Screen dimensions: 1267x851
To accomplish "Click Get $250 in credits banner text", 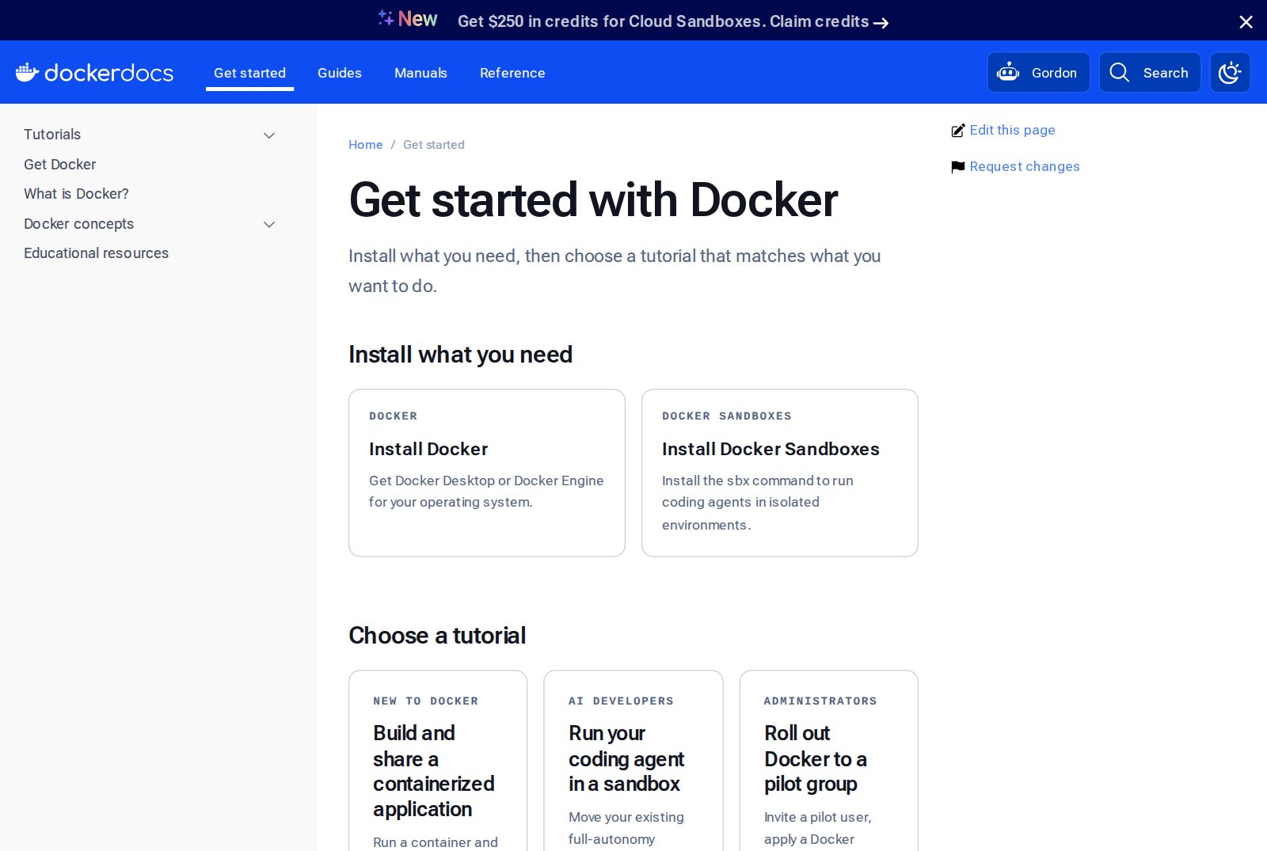I will 611,22.
